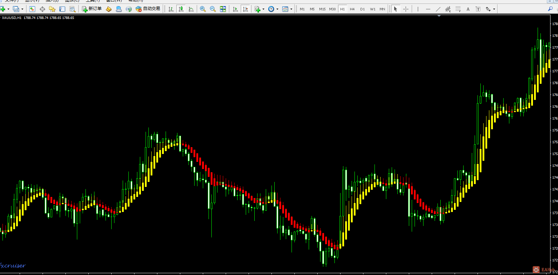The height and width of the screenshot is (275, 558).
Task: Expand the Indicators dropdown arrow
Action: (x=263, y=9)
